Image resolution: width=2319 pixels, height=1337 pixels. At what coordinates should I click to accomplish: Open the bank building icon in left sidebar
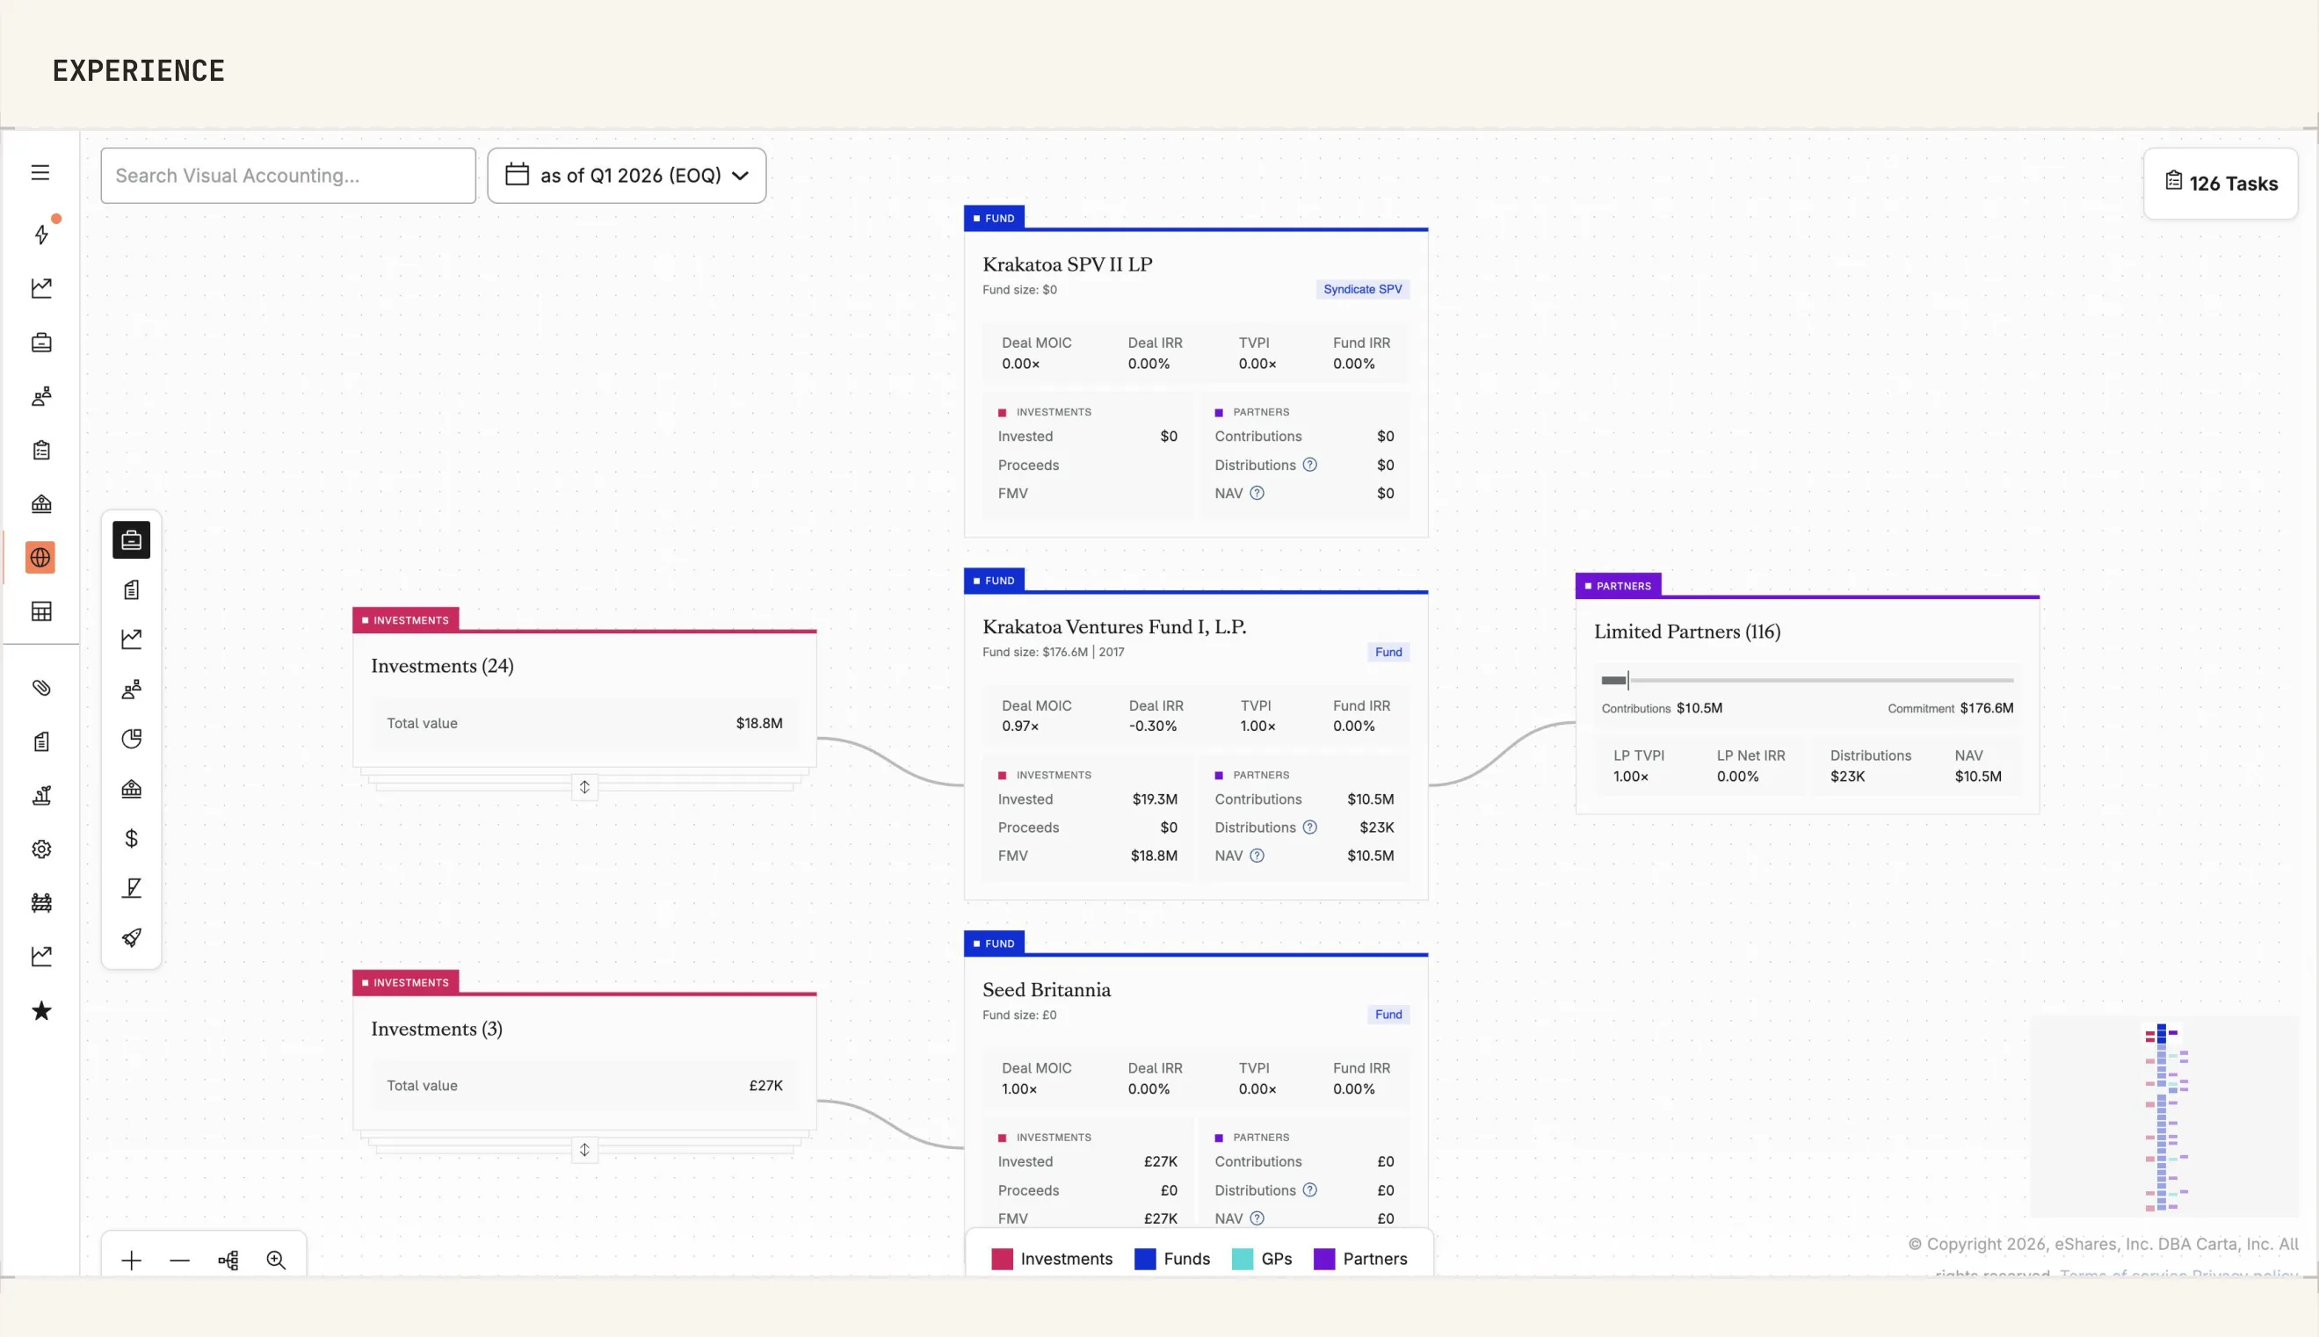41,504
